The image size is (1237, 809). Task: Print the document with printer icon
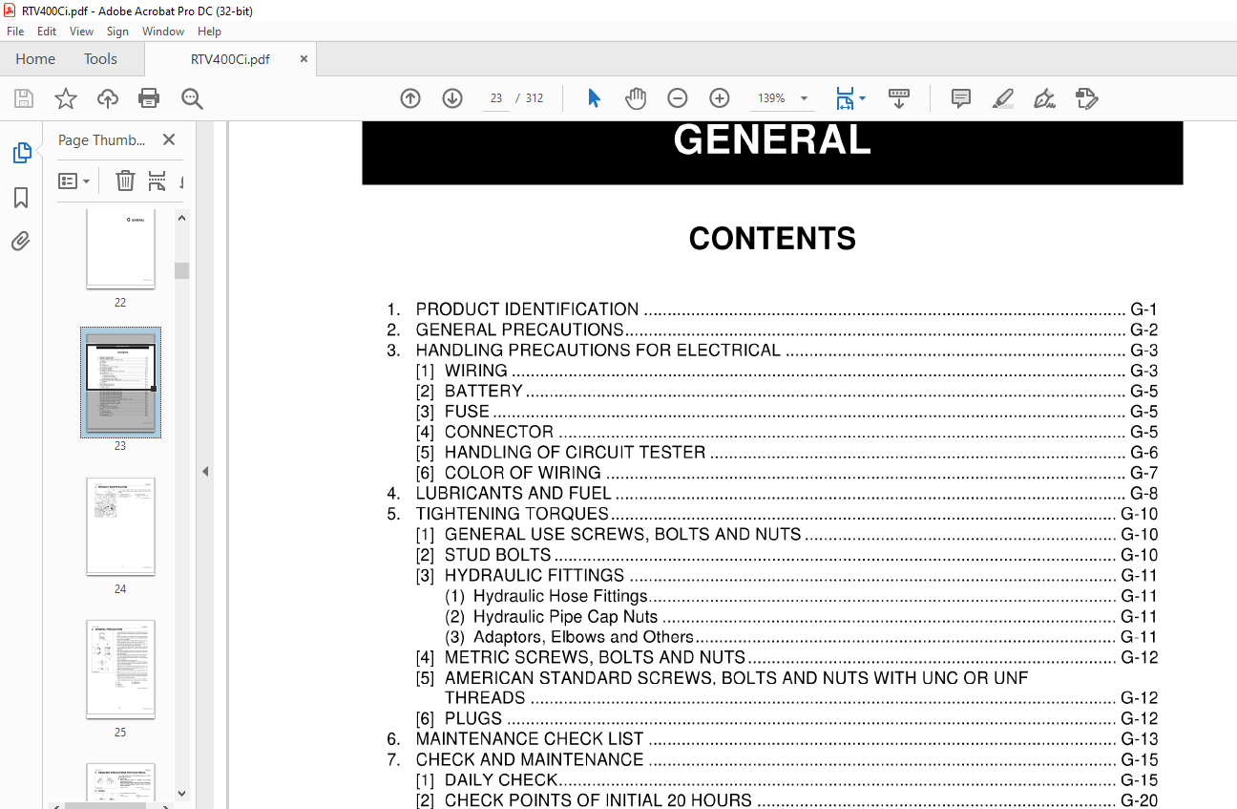[149, 98]
